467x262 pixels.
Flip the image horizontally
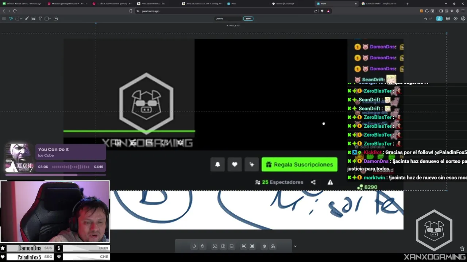pyautogui.click(x=223, y=246)
